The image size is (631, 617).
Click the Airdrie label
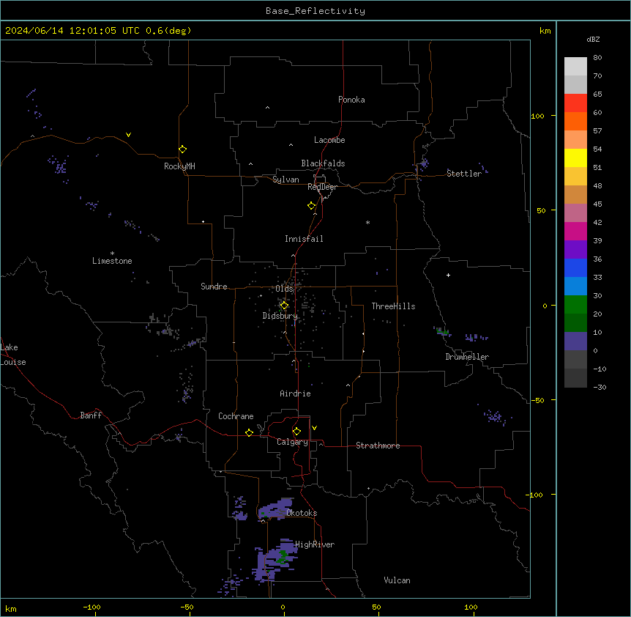tap(296, 394)
